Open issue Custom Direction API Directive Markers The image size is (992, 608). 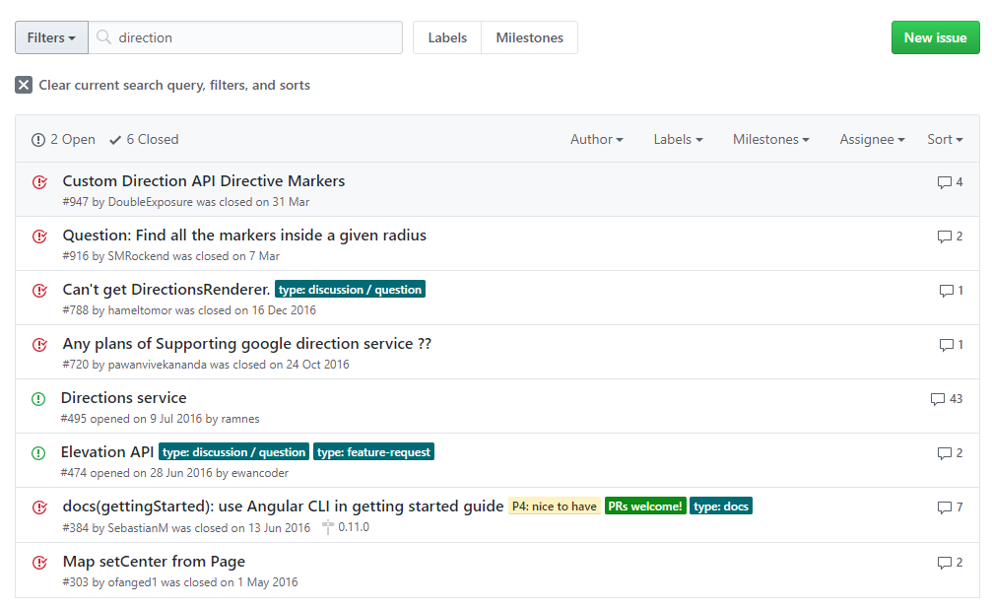204,181
